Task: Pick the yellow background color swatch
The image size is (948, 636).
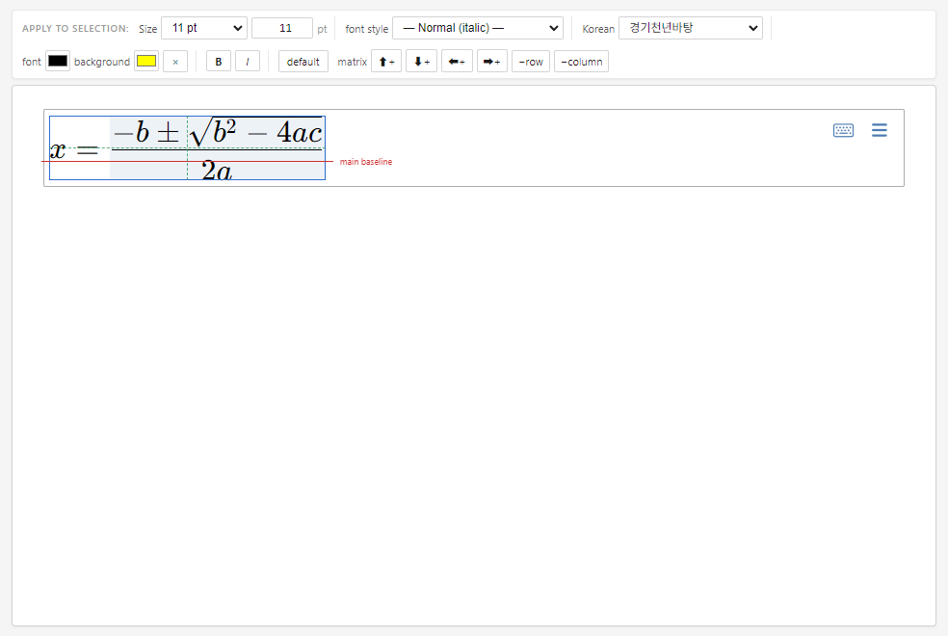Action: click(x=146, y=61)
